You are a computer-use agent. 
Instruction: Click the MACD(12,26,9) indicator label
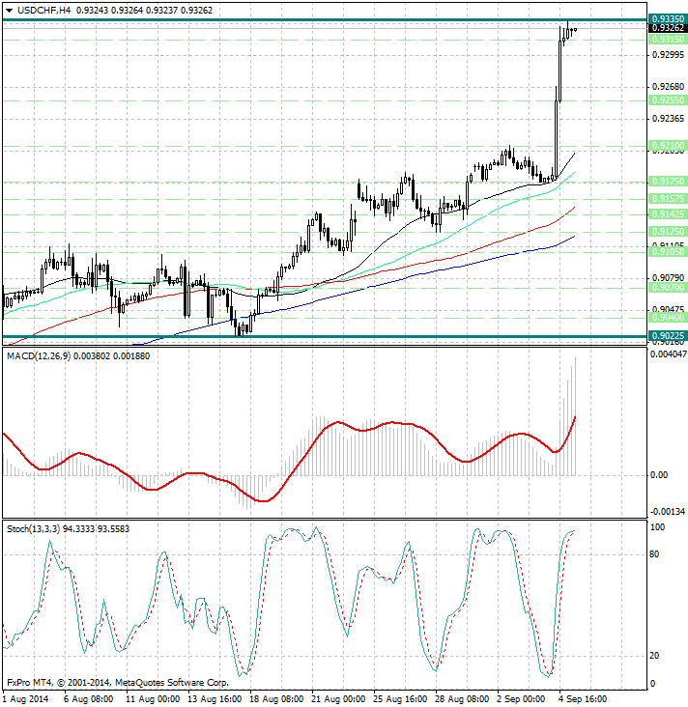pyautogui.click(x=39, y=356)
